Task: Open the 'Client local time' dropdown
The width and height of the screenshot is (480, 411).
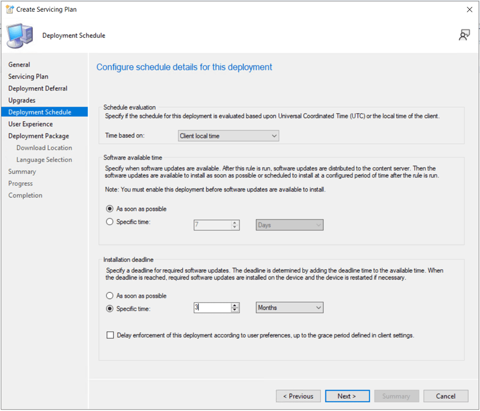Action: coord(228,136)
